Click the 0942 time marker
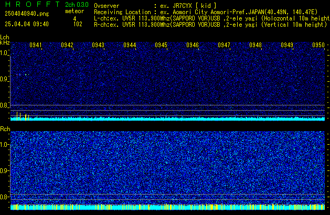 click(x=67, y=45)
